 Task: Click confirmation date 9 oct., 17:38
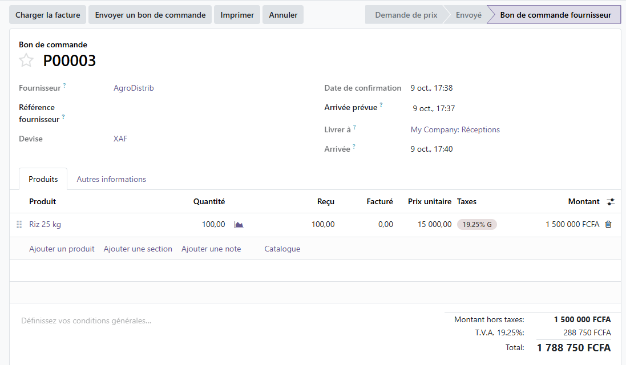coord(431,88)
